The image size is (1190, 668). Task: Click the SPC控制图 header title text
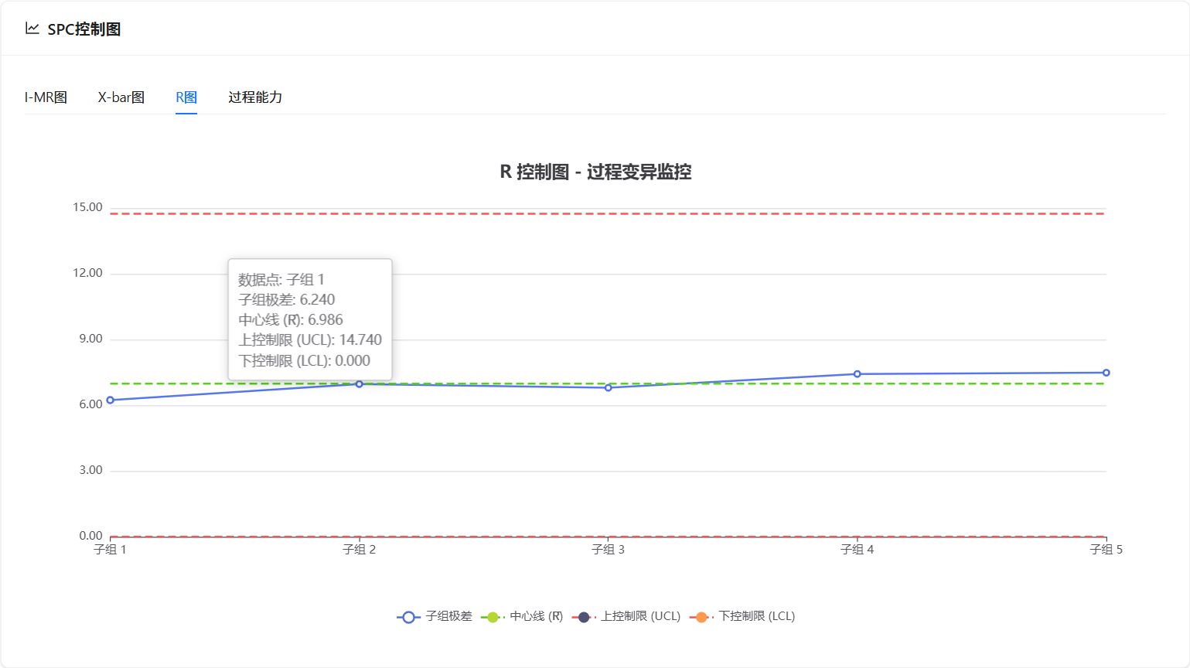(x=84, y=29)
